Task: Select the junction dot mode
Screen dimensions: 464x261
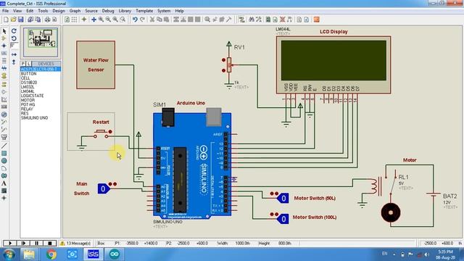Action: tap(4, 46)
